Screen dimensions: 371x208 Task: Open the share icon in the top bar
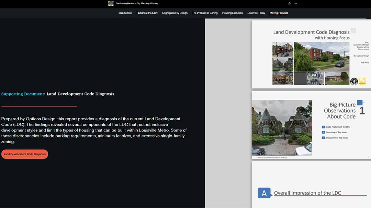[289, 3]
